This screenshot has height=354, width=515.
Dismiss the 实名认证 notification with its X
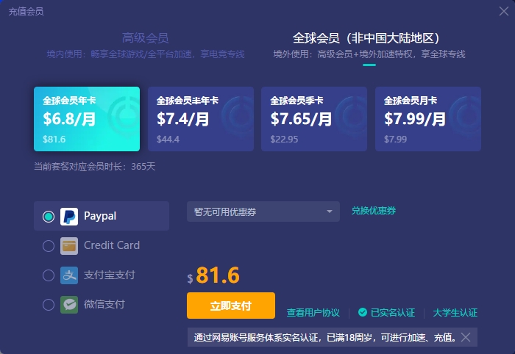pos(466,337)
